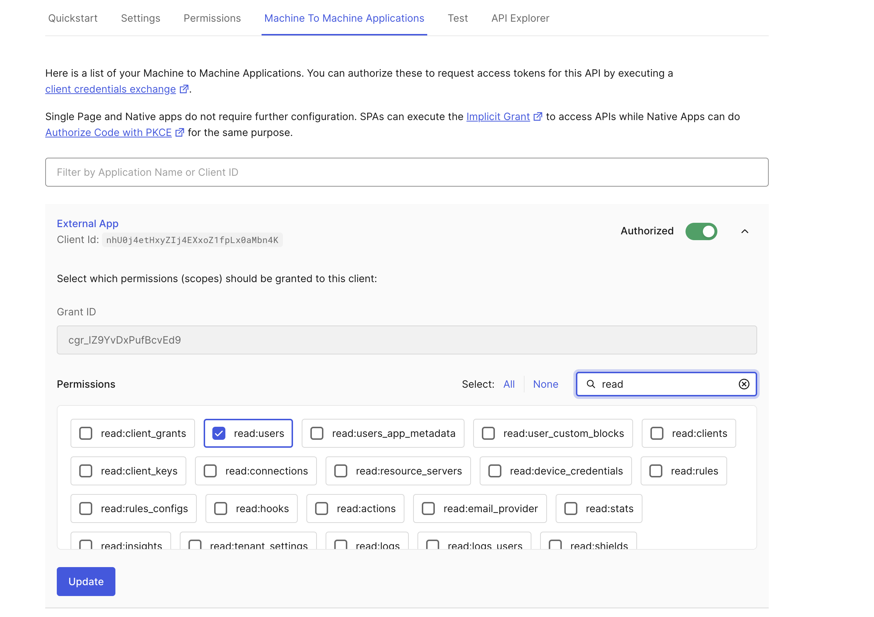The height and width of the screenshot is (617, 874).
Task: Go to the Quickstart tab
Action: tap(73, 18)
